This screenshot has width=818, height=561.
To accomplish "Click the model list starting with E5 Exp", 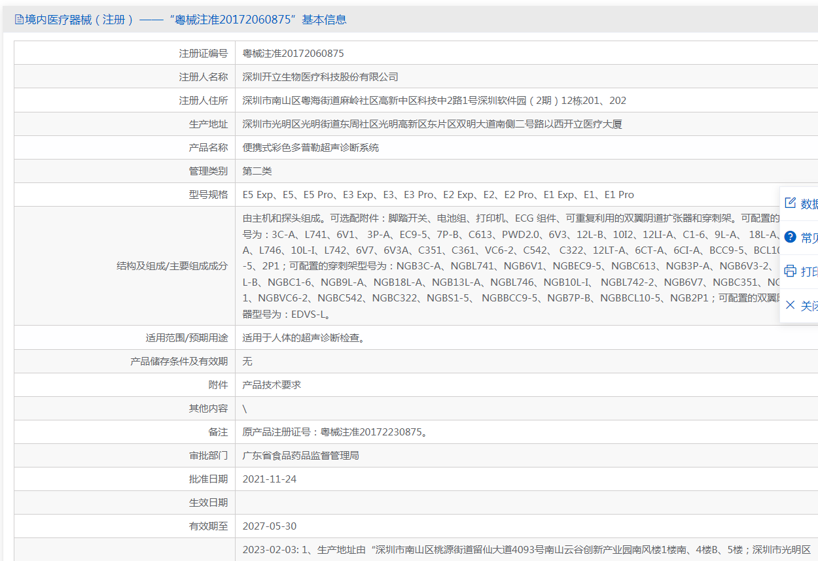I will coord(438,195).
